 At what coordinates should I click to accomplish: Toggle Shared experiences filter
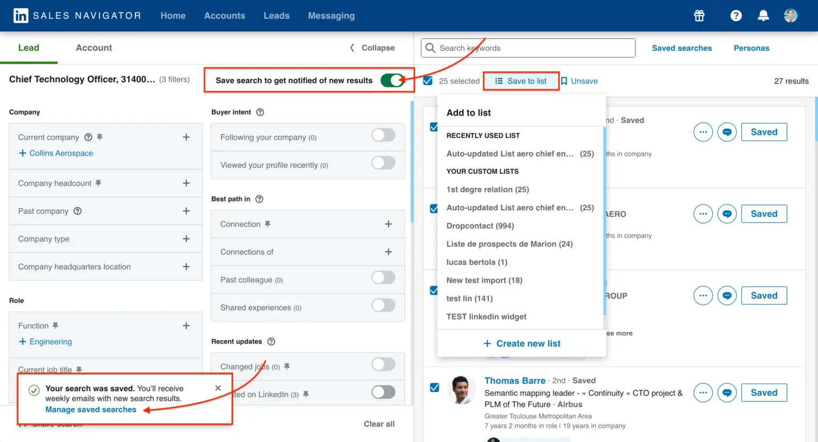pos(383,305)
